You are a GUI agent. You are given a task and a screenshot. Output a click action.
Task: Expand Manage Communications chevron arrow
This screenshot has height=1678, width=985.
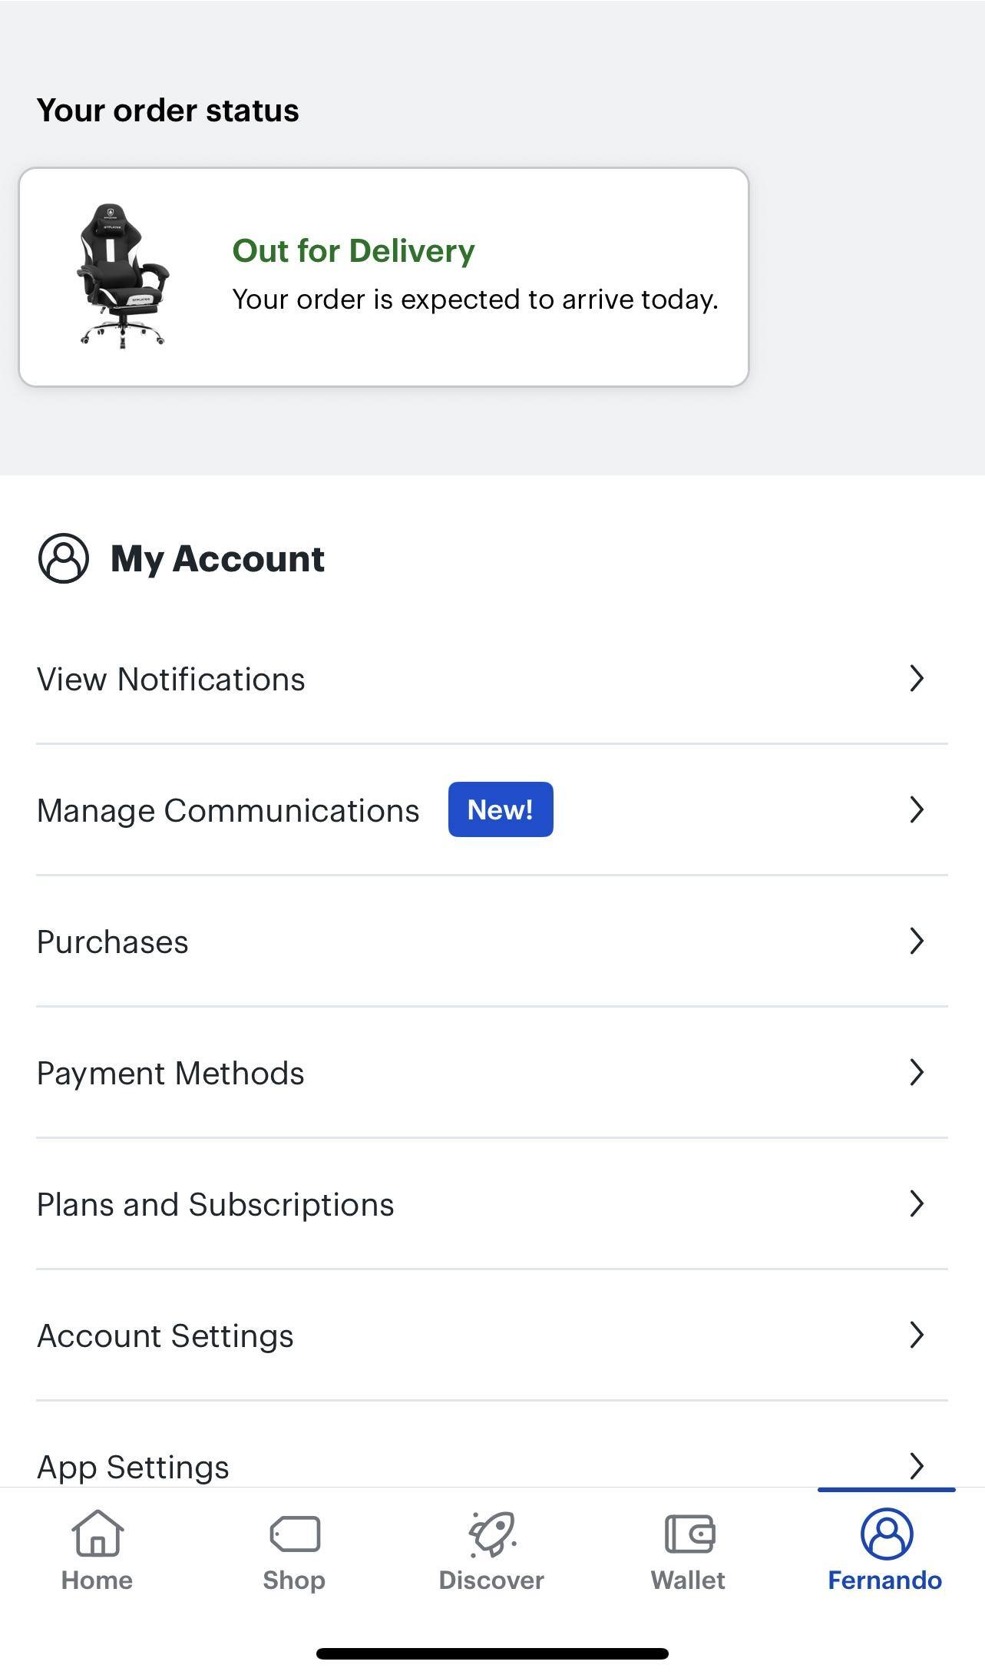point(916,809)
